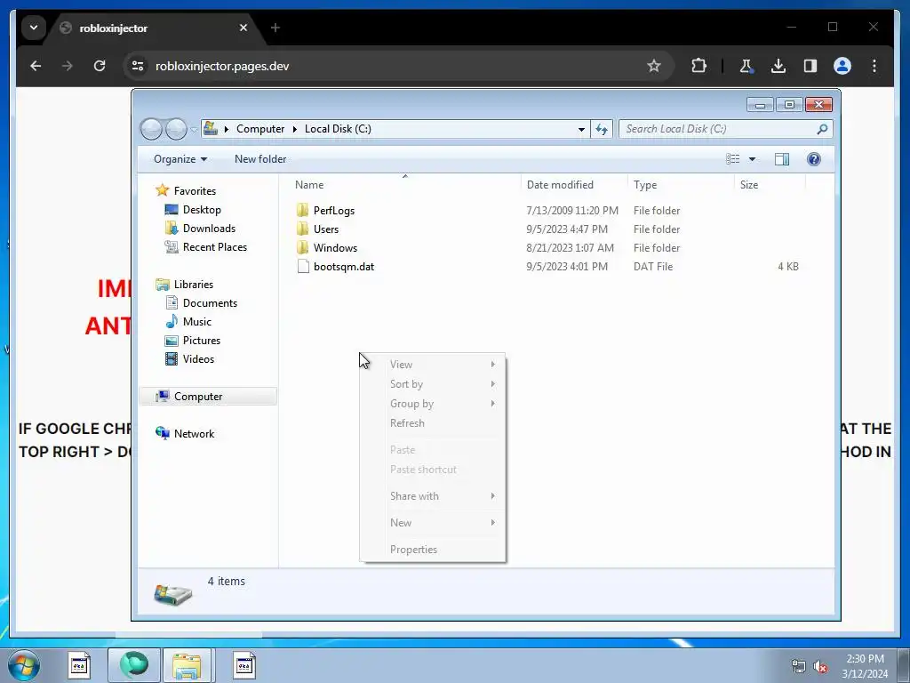Open Share with submenu
Screen dimensions: 910x683
pyautogui.click(x=433, y=496)
